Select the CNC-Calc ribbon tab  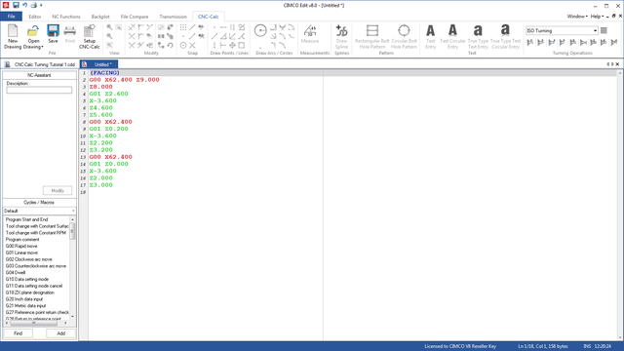[x=208, y=17]
